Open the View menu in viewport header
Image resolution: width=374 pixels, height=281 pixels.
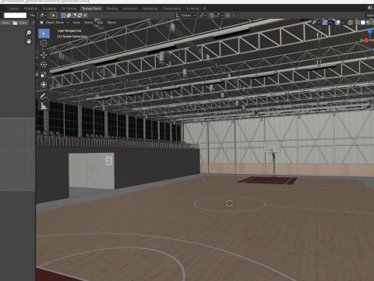click(x=76, y=23)
